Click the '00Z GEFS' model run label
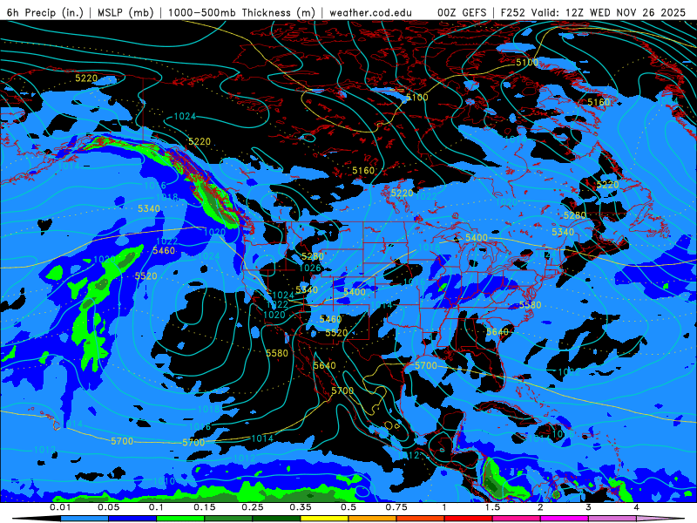The width and height of the screenshot is (697, 523). click(x=463, y=12)
